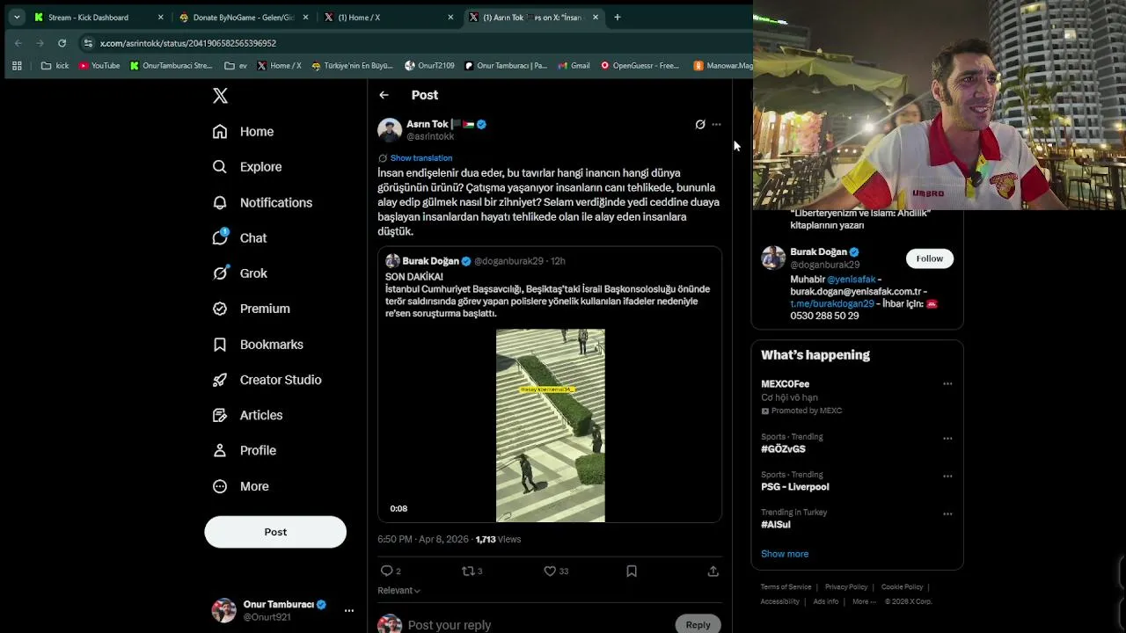Open the Articles section
Image resolution: width=1126 pixels, height=633 pixels.
(x=247, y=415)
